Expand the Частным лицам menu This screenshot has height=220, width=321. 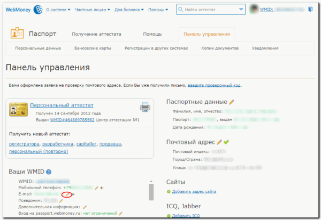93,10
